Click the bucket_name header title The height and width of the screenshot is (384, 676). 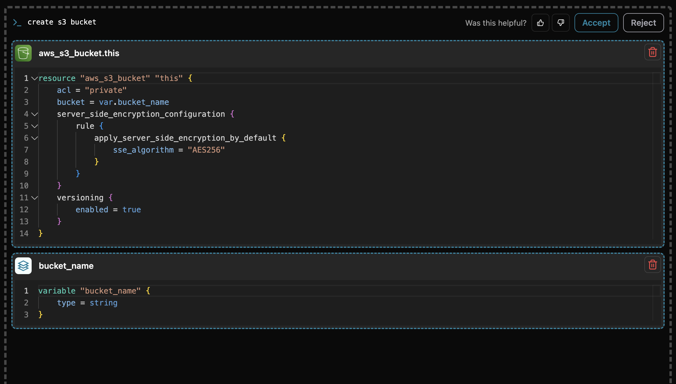coord(66,266)
